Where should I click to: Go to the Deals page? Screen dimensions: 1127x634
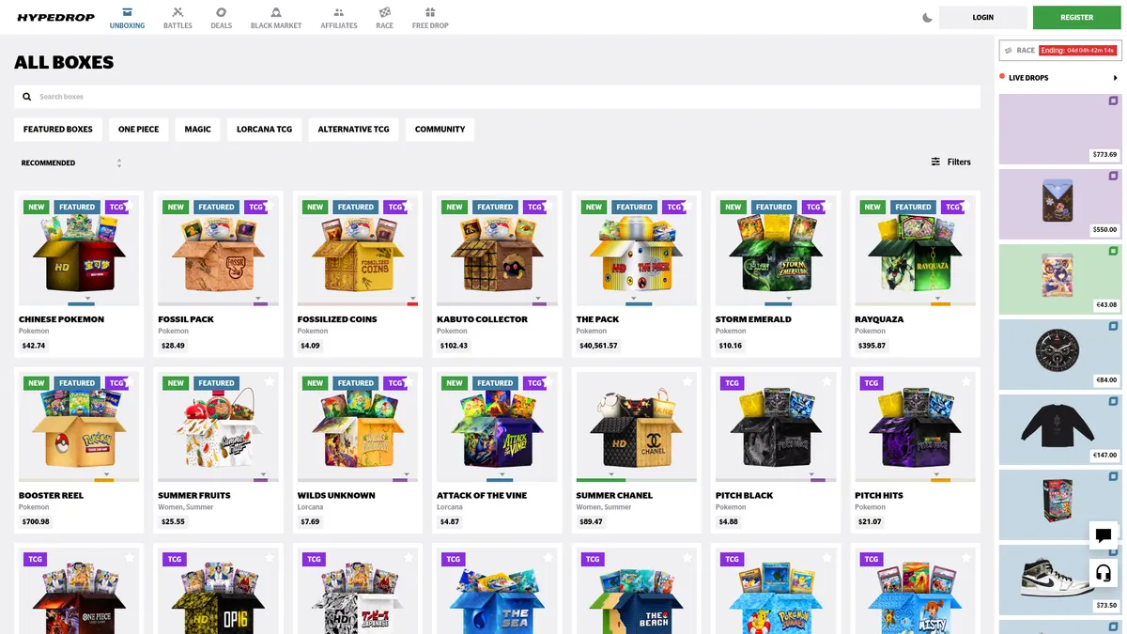pyautogui.click(x=221, y=18)
